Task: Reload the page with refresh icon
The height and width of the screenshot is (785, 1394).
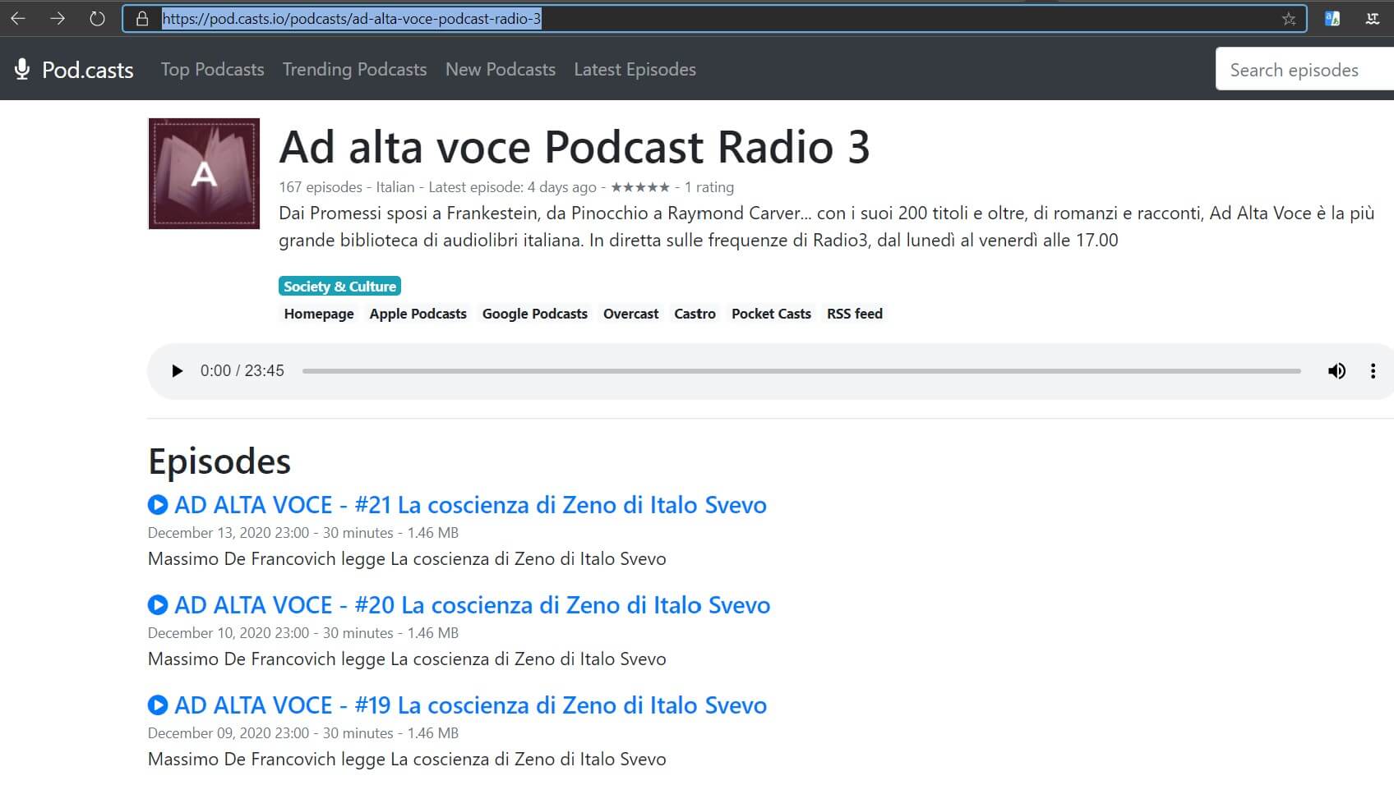Action: 97,19
